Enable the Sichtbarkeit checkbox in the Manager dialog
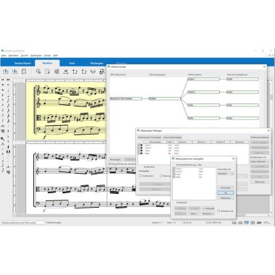275x275 pixels. [140, 176]
